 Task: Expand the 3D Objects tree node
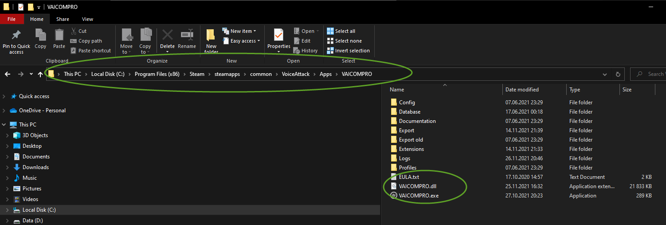click(x=7, y=135)
